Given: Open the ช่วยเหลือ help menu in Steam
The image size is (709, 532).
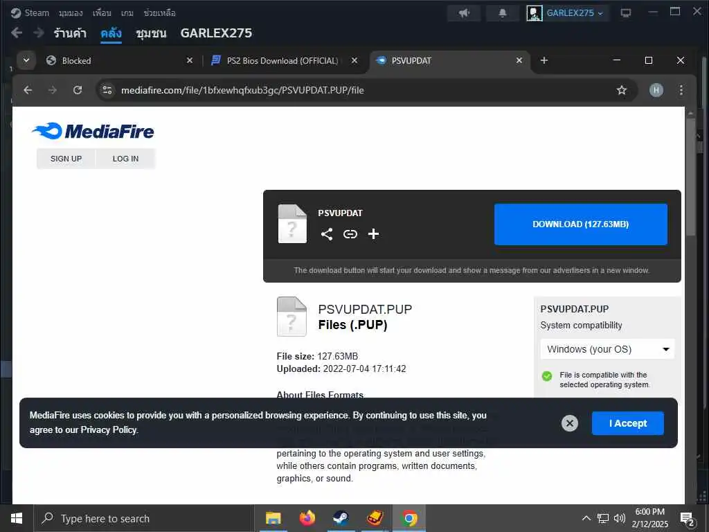Looking at the screenshot, I should 159,12.
